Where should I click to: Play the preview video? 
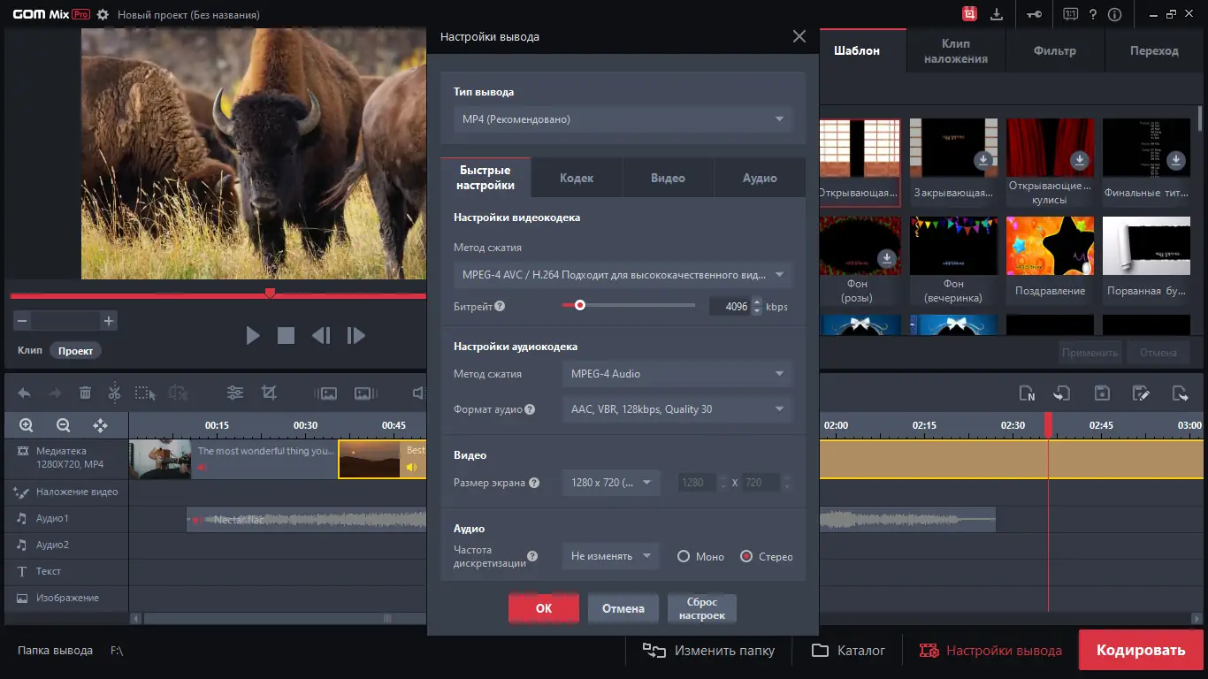coord(253,335)
